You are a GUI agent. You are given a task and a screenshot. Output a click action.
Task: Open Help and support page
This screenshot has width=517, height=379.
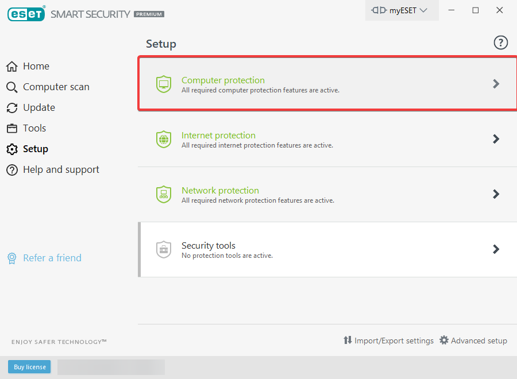click(x=60, y=170)
